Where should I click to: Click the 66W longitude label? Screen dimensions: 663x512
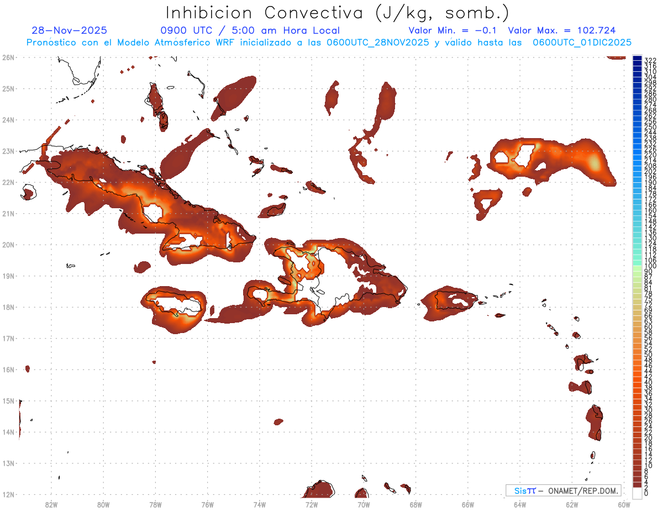pos(468,504)
